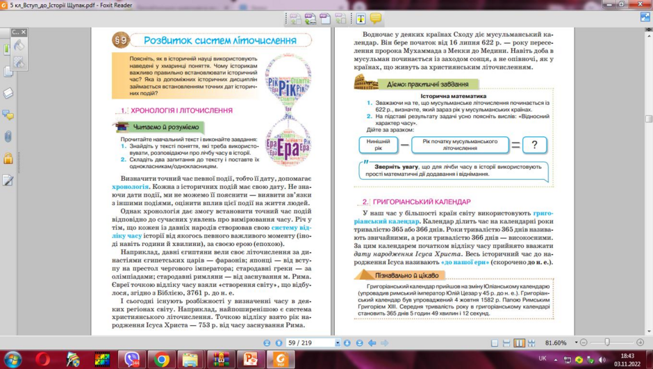The width and height of the screenshot is (653, 369).
Task: Open Viber from taskbar
Action: point(132,359)
